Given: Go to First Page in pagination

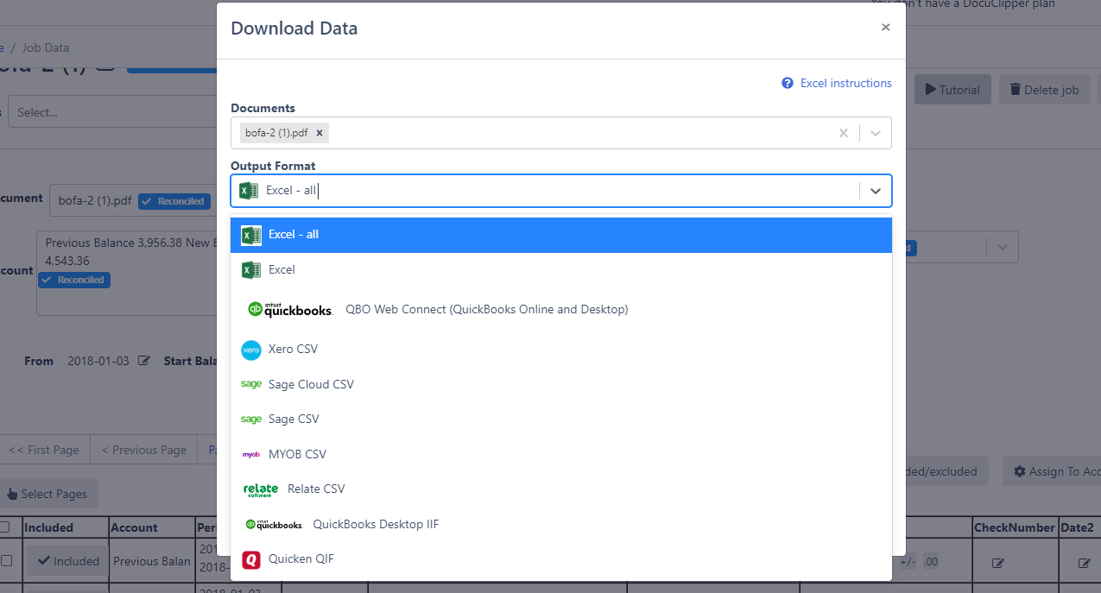Looking at the screenshot, I should pos(44,450).
